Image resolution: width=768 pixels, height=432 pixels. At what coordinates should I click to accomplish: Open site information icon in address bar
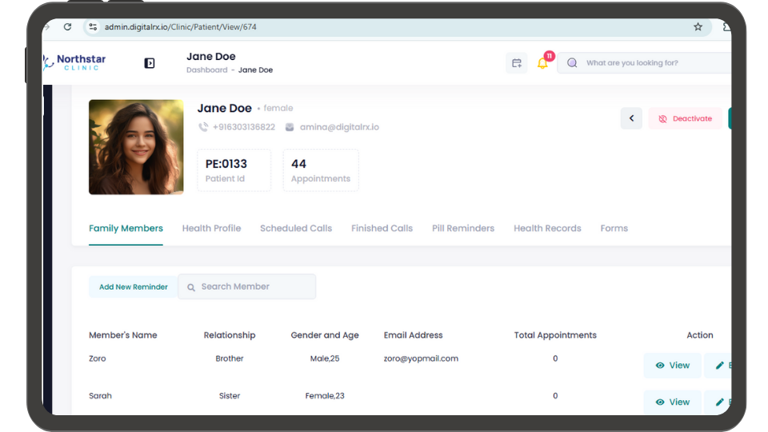click(93, 27)
